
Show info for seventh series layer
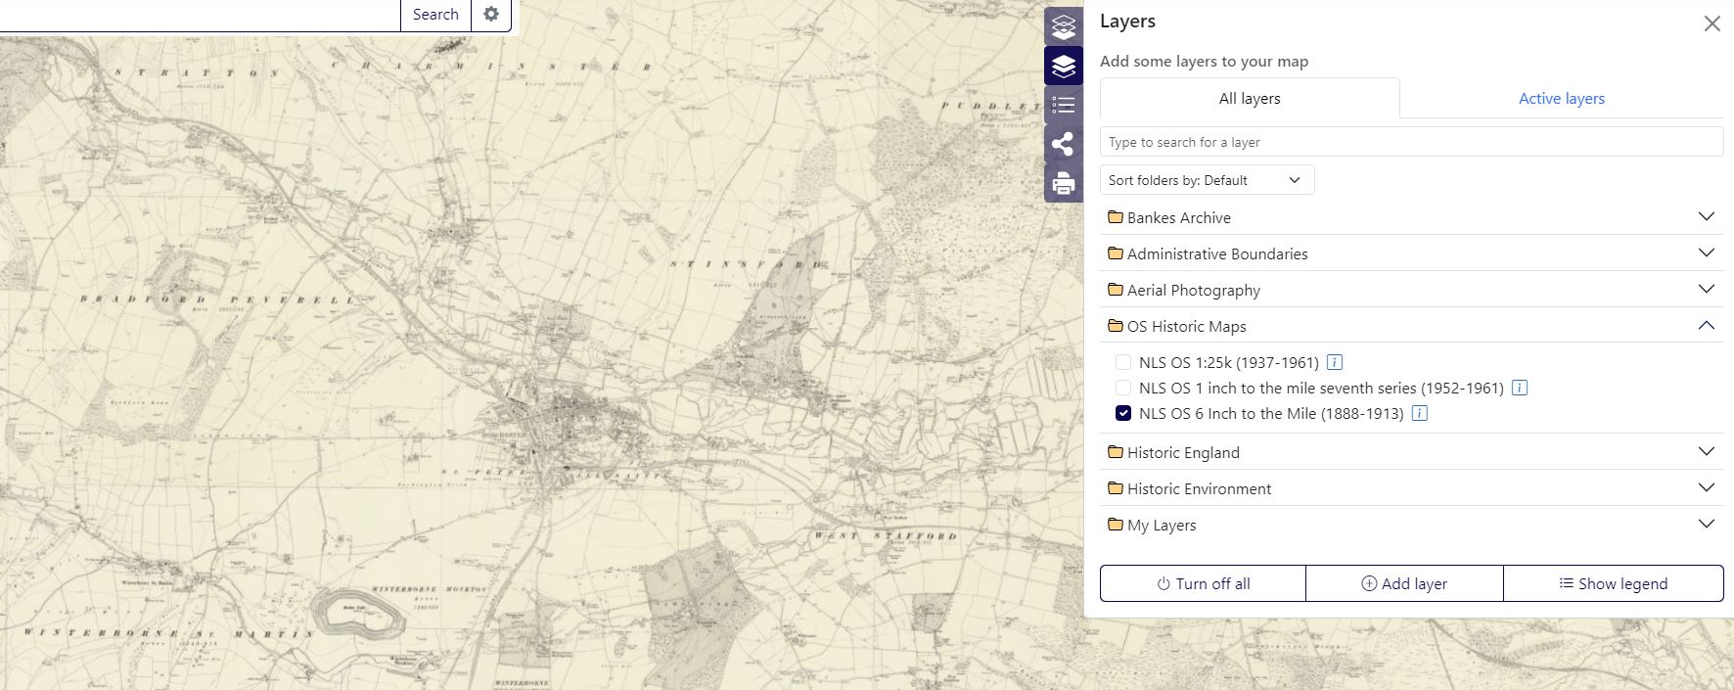[1520, 388]
